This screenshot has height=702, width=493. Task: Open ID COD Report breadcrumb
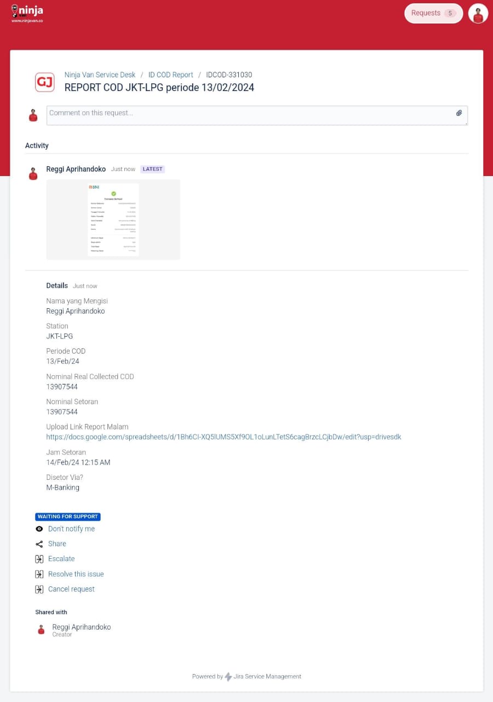coord(170,75)
